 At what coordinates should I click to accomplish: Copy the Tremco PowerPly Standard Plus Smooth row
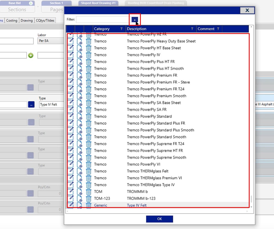pos(79,130)
